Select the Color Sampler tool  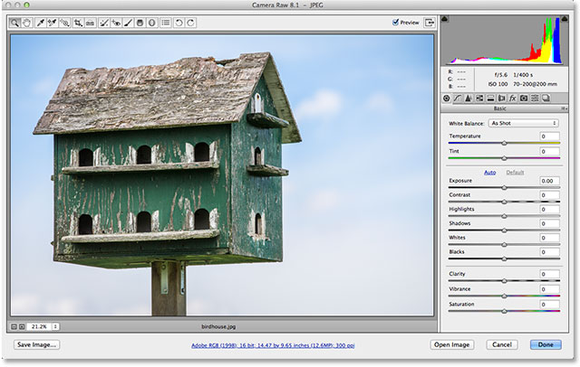[x=53, y=23]
